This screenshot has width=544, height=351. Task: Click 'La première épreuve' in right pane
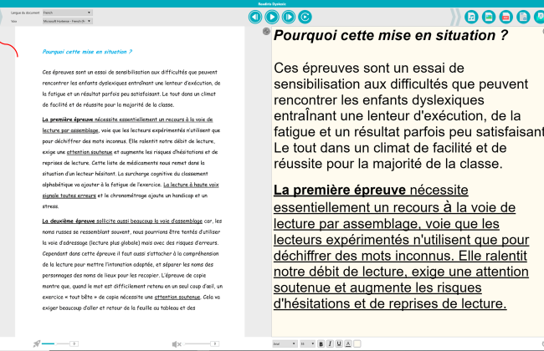340,190
